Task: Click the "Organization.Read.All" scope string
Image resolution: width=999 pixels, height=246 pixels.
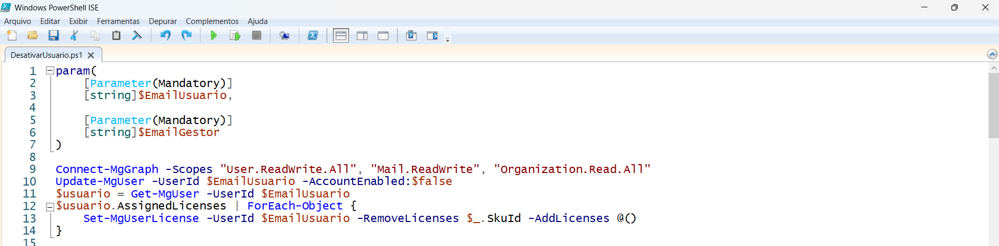Action: (x=572, y=169)
